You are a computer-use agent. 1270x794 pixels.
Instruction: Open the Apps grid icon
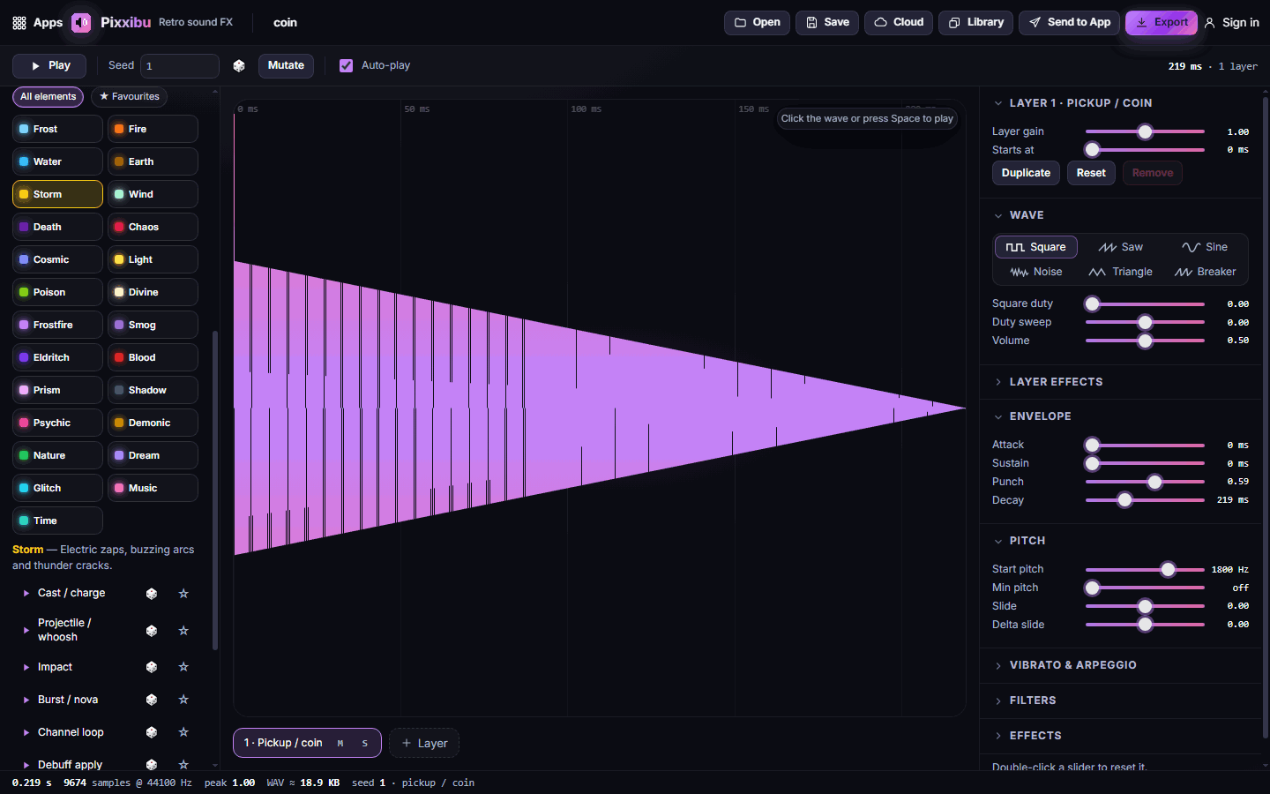click(x=19, y=23)
